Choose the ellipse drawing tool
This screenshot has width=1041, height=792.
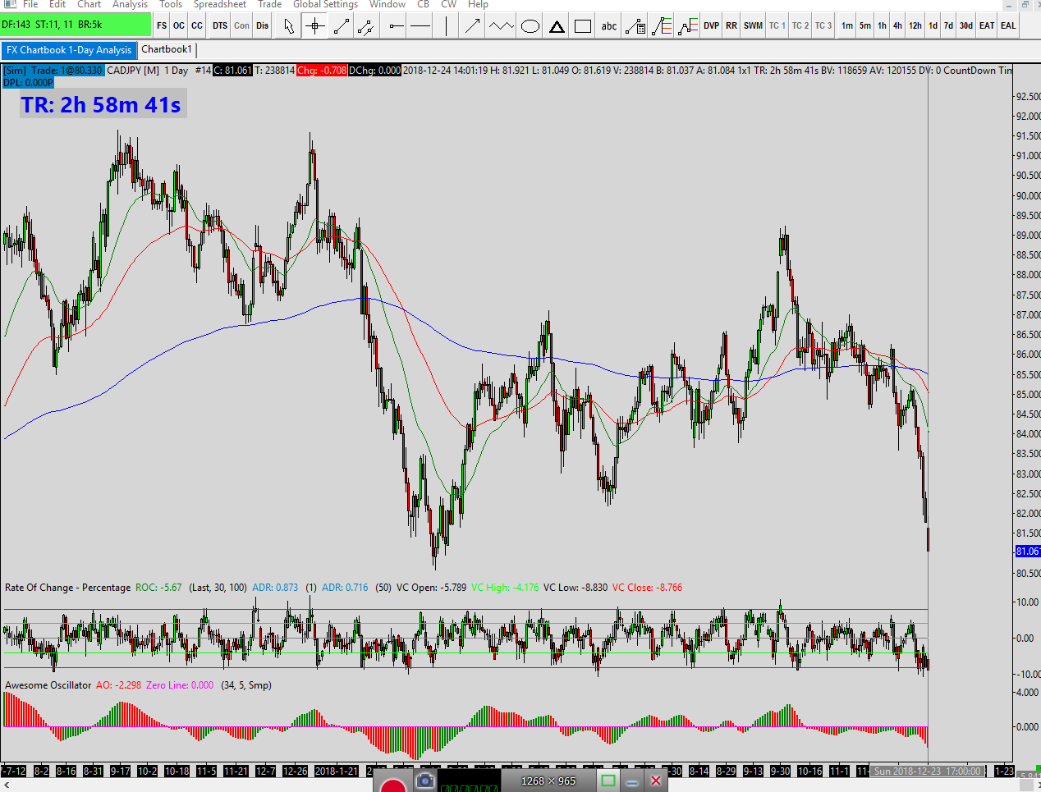pyautogui.click(x=530, y=26)
